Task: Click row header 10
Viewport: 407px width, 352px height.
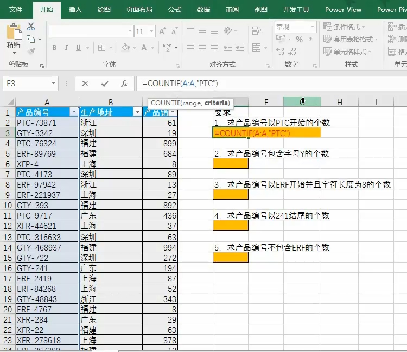Action: (x=8, y=206)
